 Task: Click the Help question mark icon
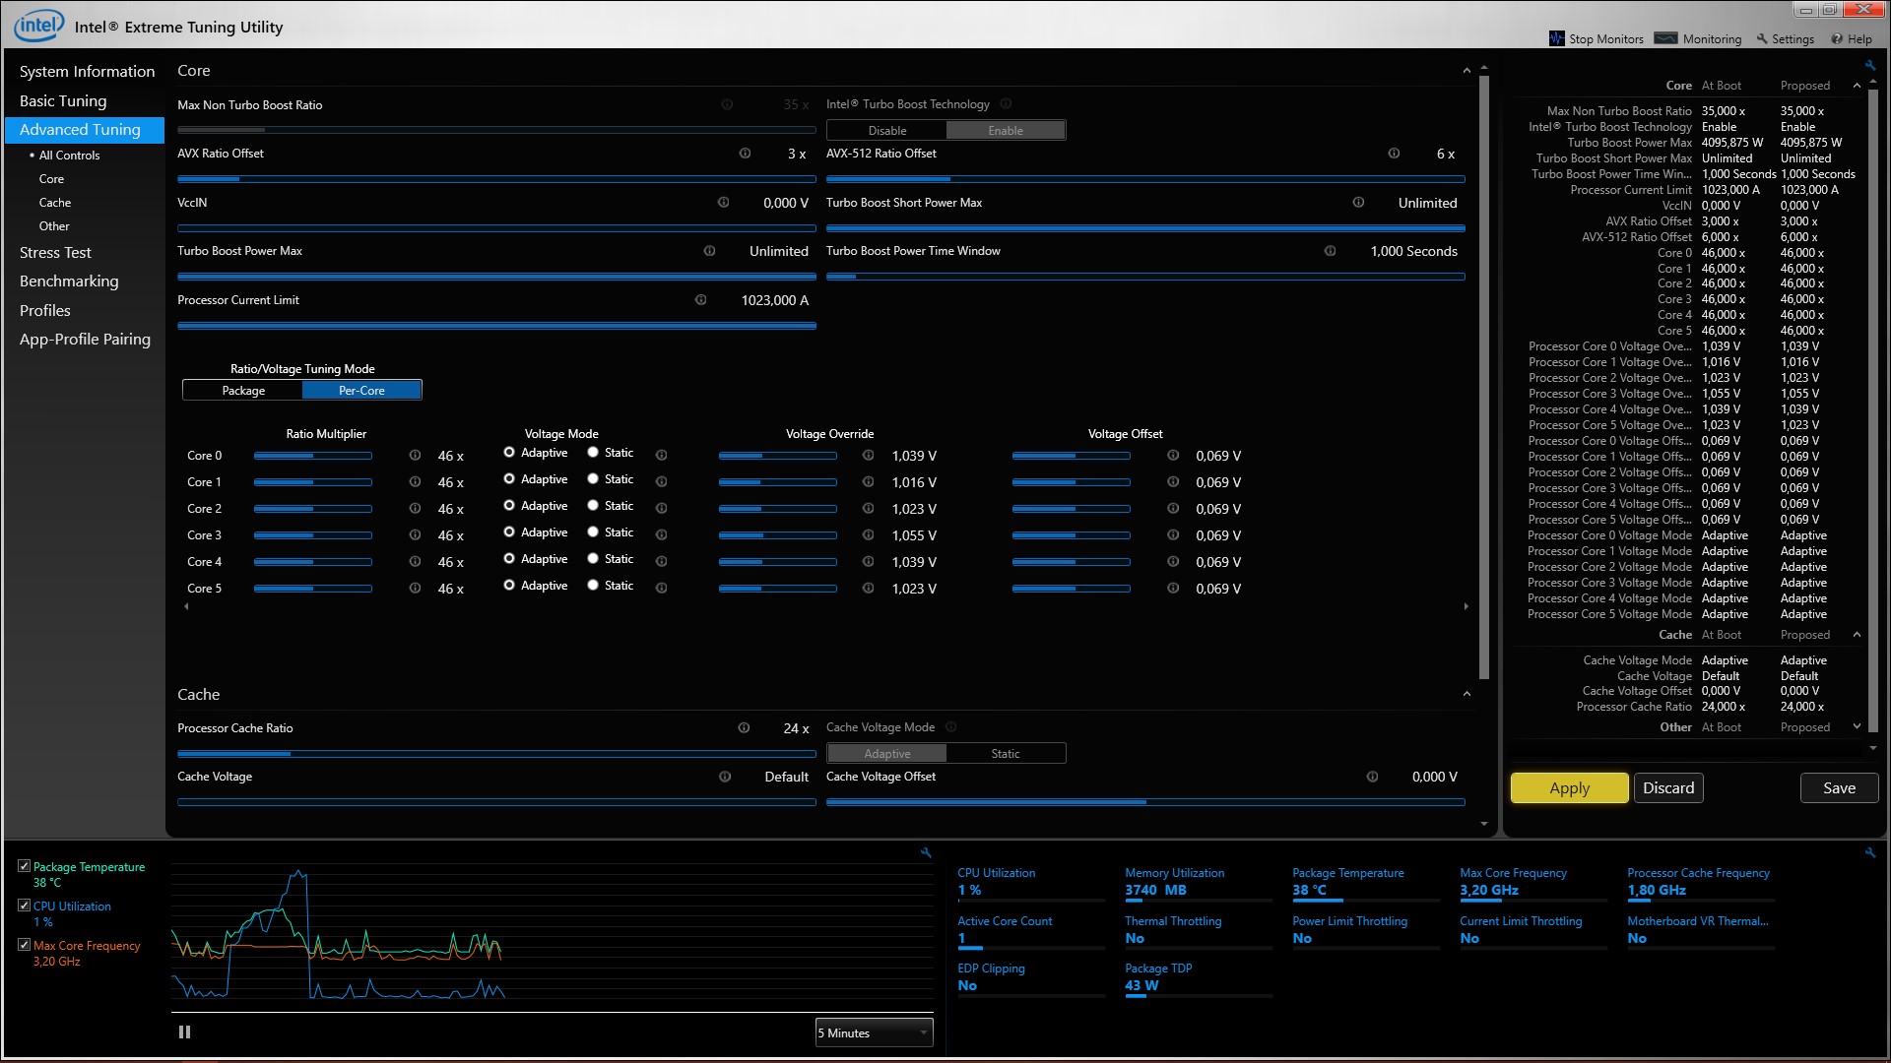[x=1837, y=38]
